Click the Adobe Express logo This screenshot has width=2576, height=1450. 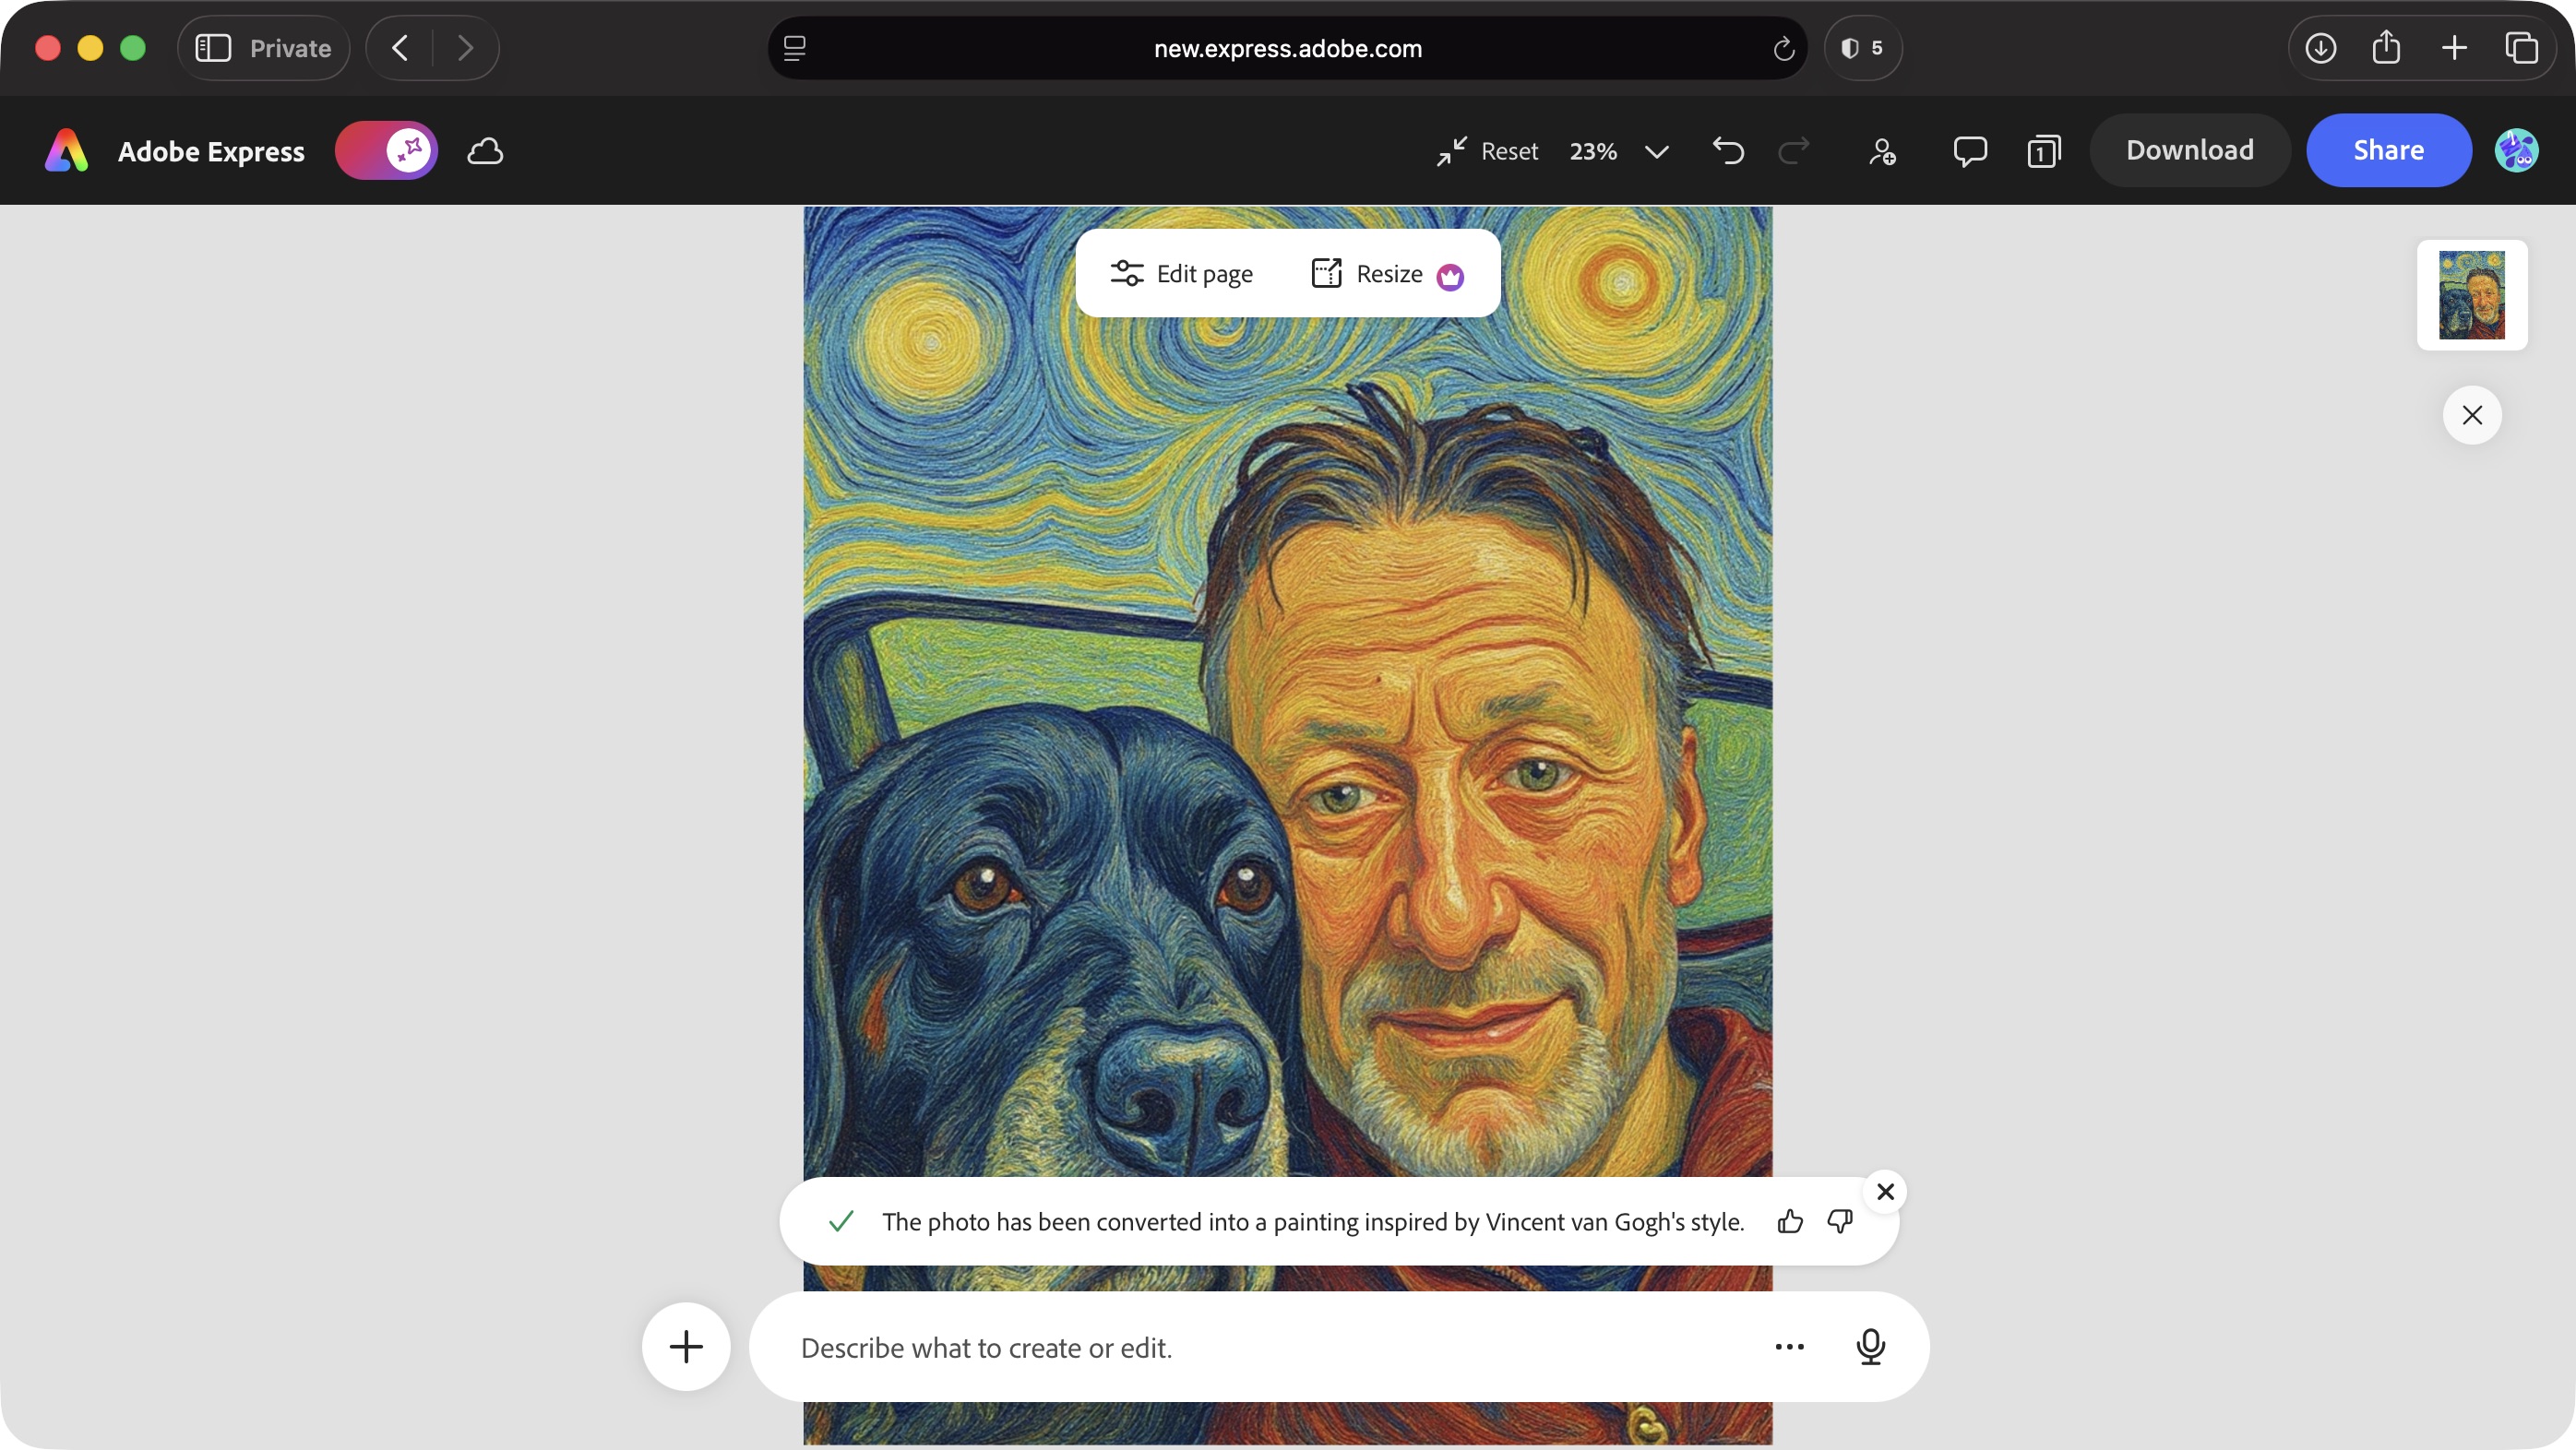[67, 151]
